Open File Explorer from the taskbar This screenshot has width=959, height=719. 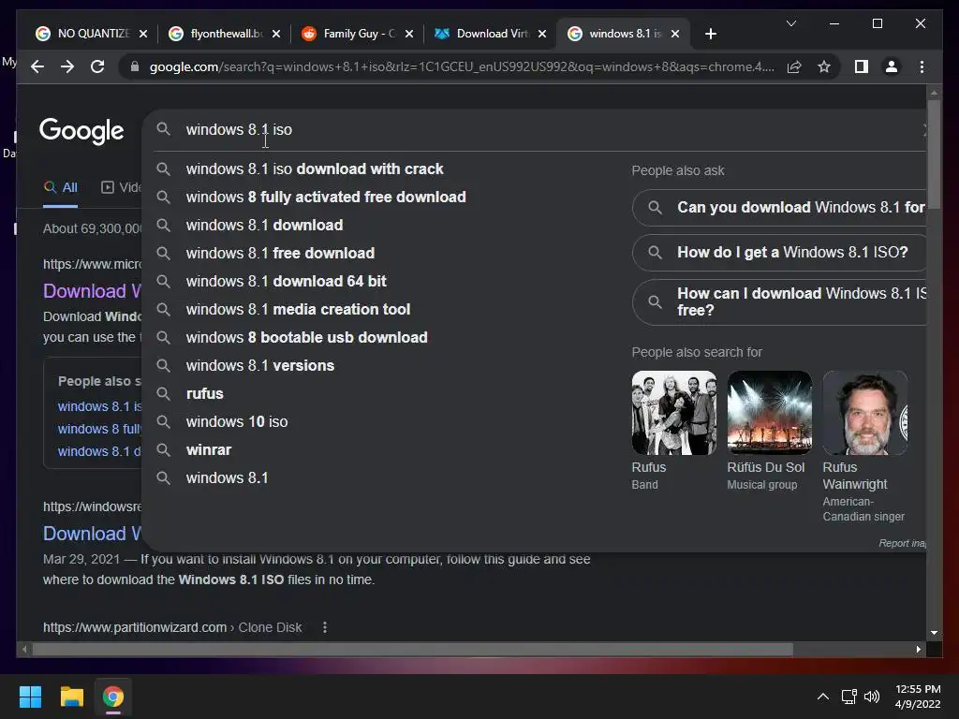click(x=71, y=697)
